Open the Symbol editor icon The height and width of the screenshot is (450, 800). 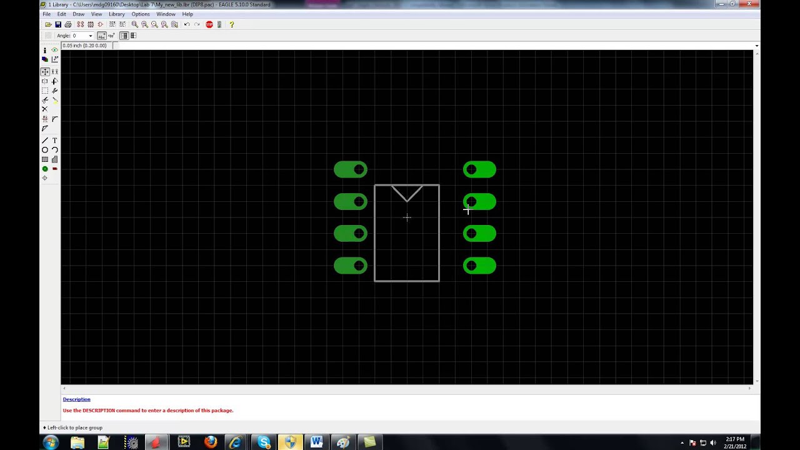pos(100,24)
